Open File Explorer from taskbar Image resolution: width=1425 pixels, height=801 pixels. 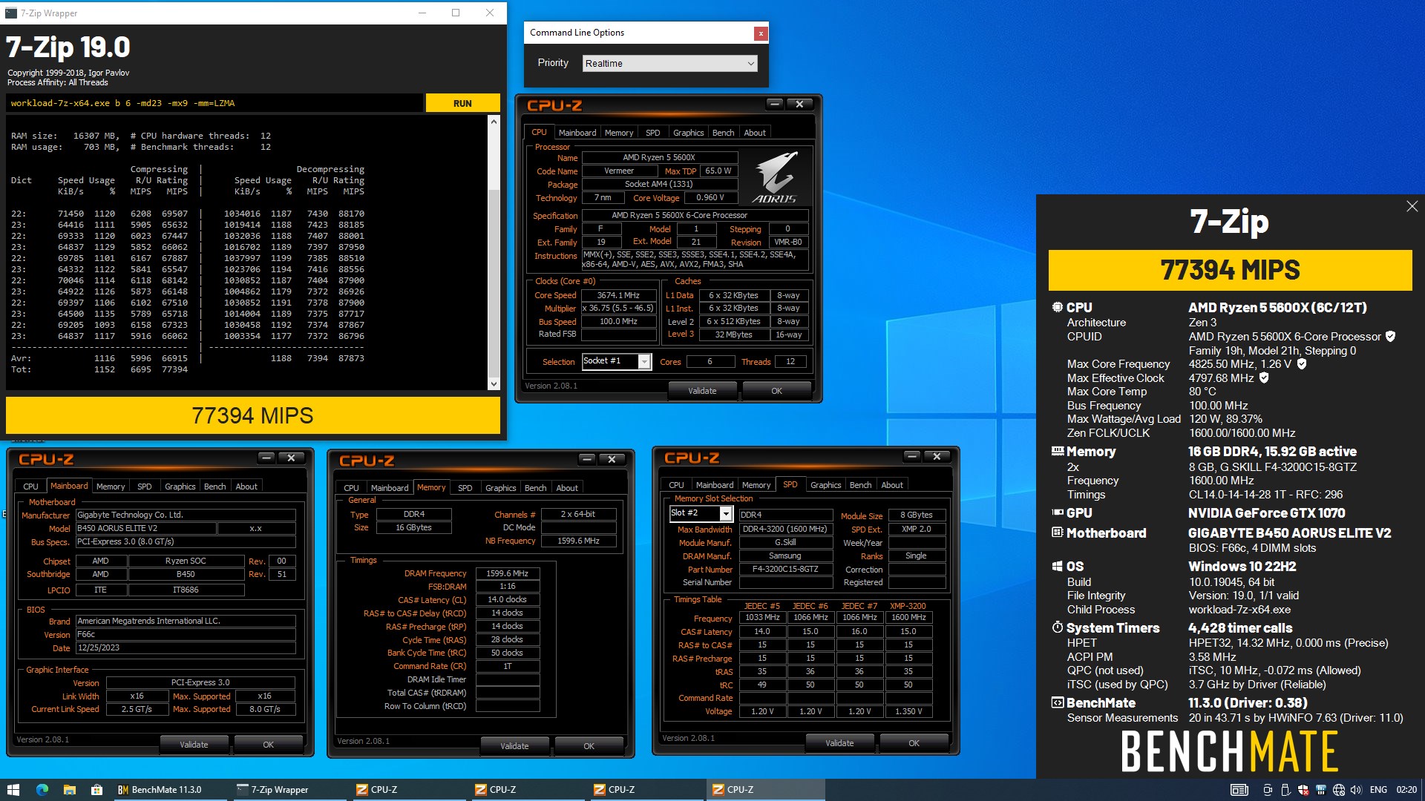(x=69, y=790)
